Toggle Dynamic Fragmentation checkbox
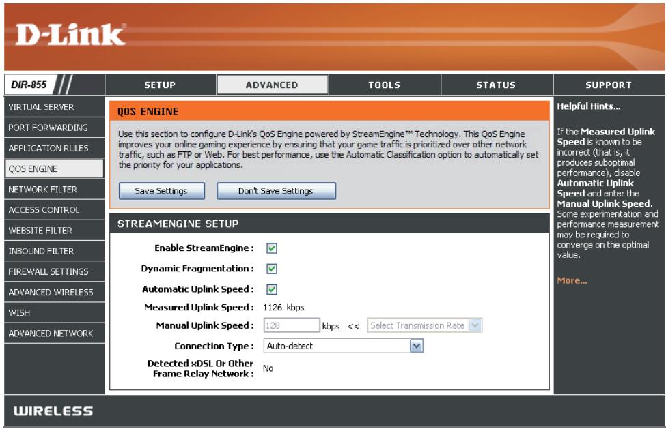The width and height of the screenshot is (666, 429). (x=272, y=269)
